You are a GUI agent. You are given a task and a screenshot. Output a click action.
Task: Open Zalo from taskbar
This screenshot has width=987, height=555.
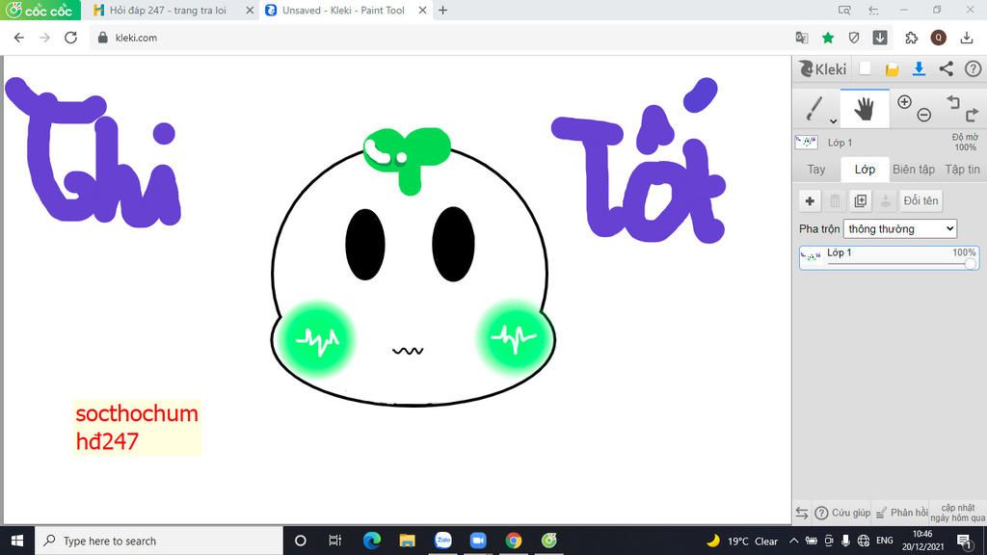click(443, 541)
